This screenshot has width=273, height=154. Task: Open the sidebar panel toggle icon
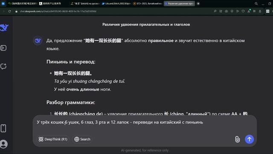click(3, 48)
